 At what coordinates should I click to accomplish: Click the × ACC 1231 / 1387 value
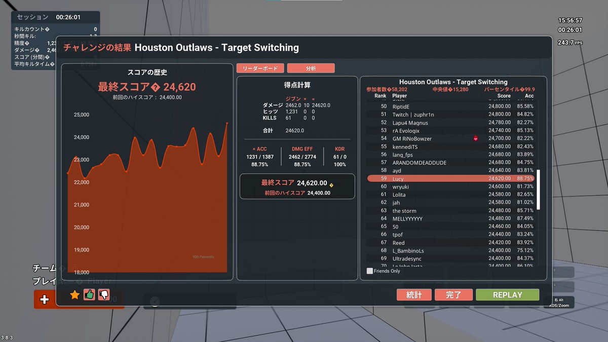coord(260,157)
